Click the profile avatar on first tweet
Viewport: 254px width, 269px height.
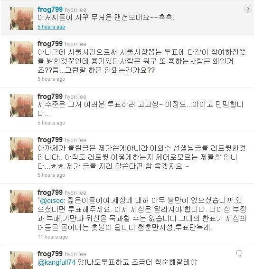(x=21, y=19)
